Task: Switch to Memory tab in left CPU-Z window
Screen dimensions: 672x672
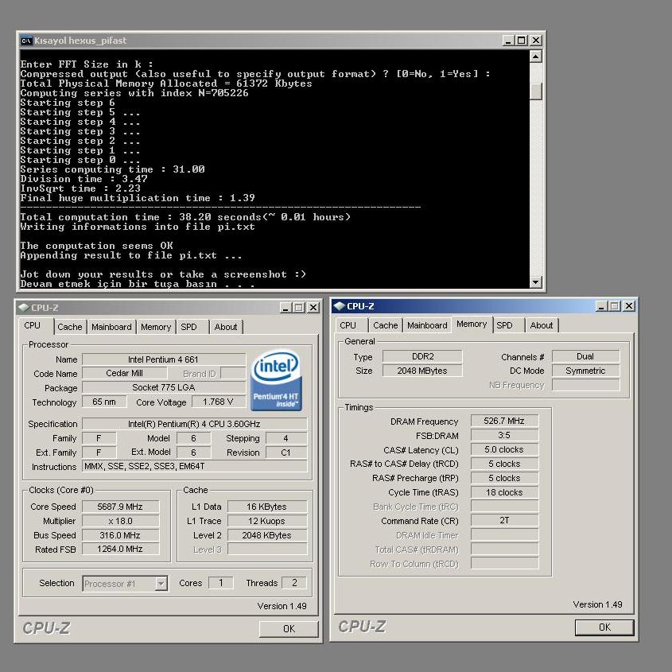Action: (156, 327)
